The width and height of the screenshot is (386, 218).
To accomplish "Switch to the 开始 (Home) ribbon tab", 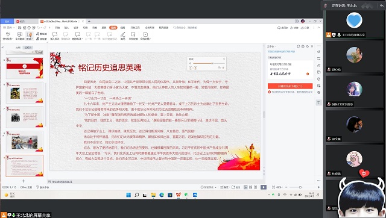I will [x=57, y=28].
